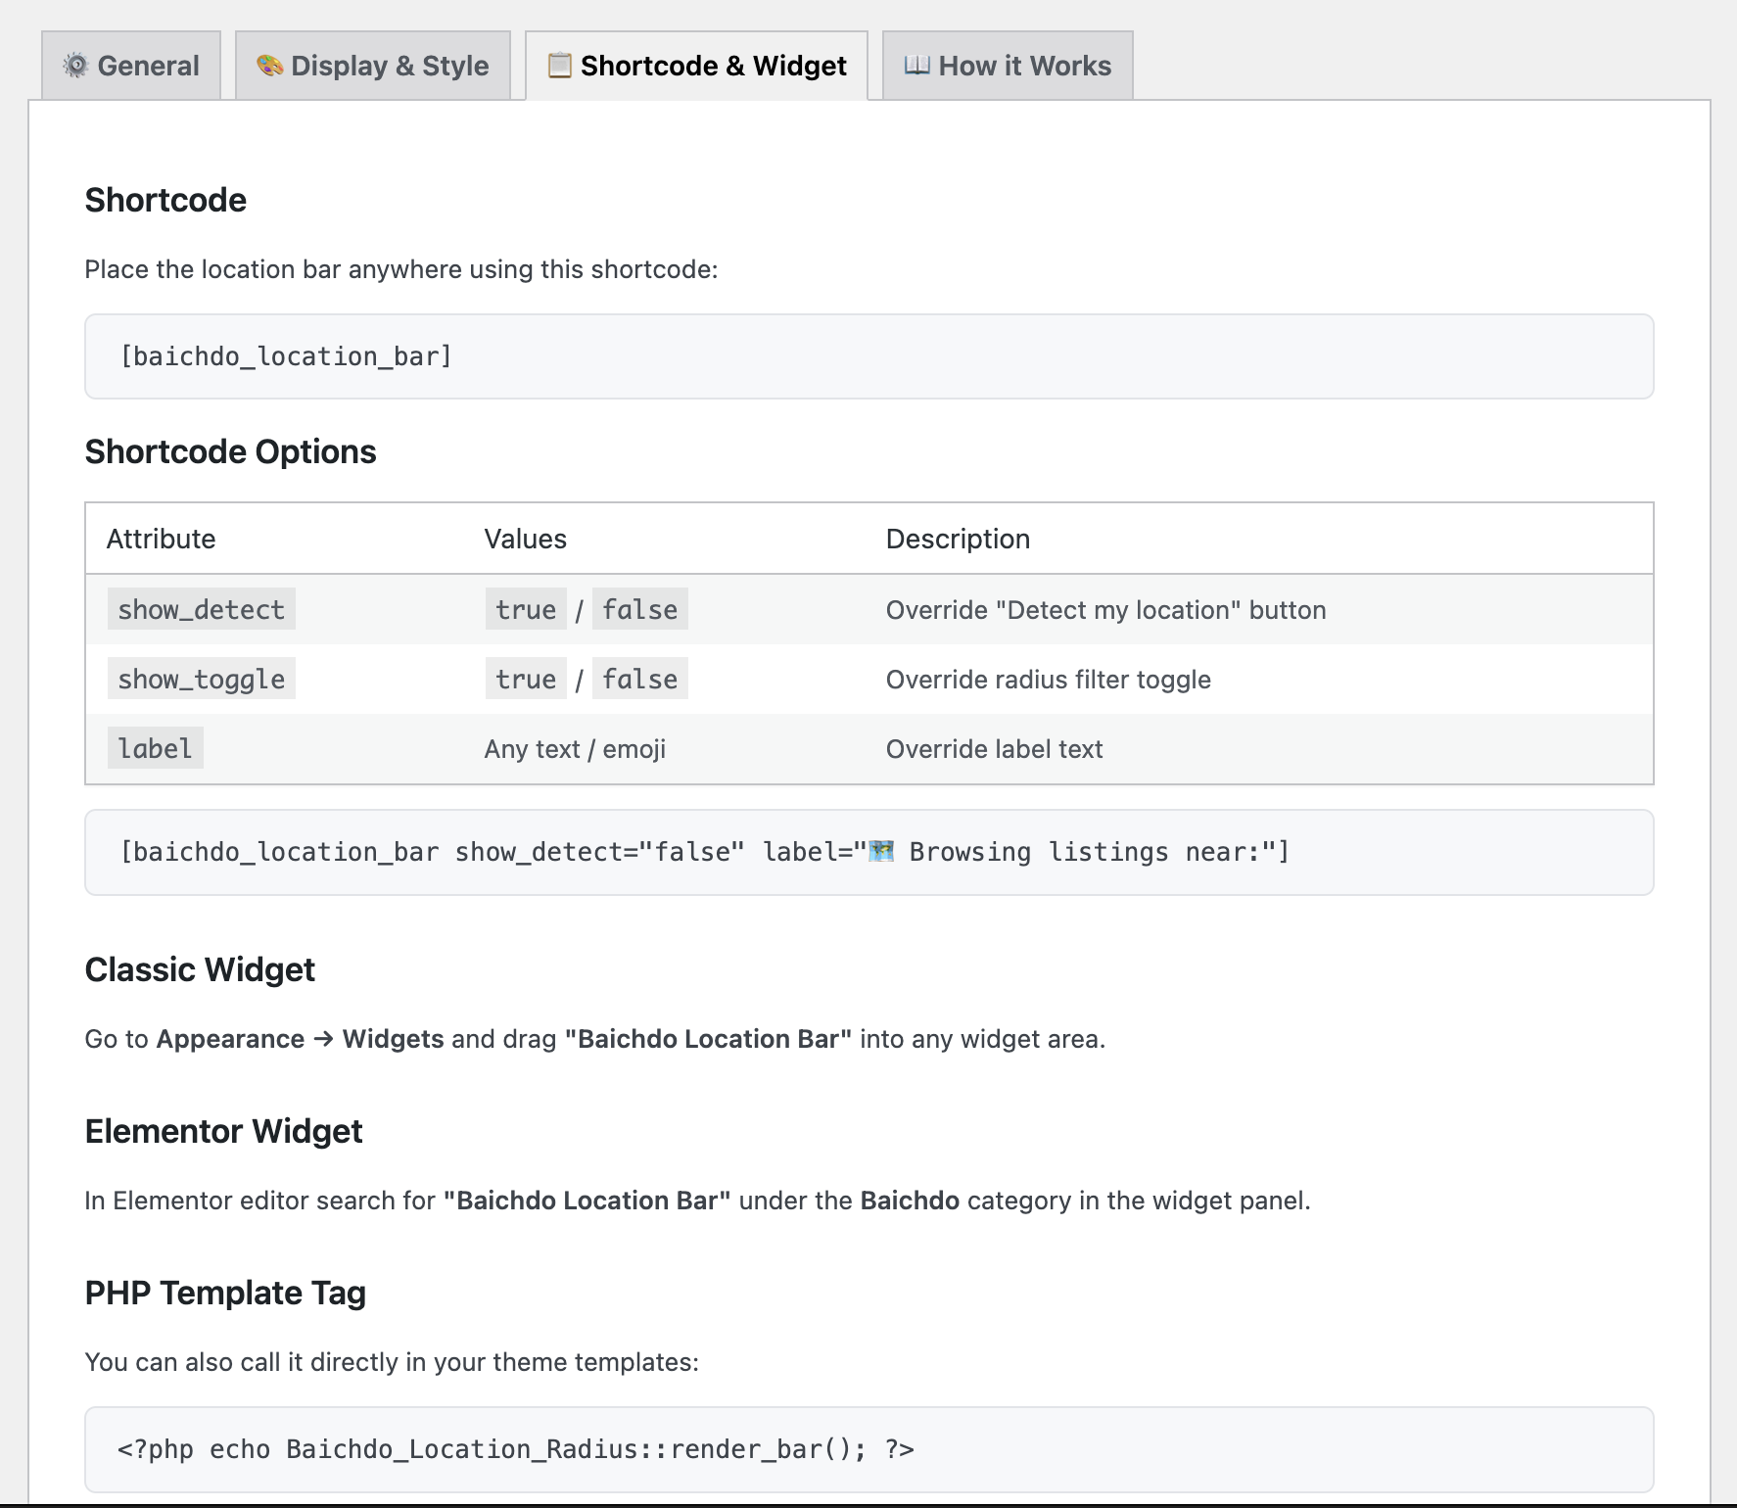
Task: Click 'true' value in the show_detect row
Action: coord(526,609)
